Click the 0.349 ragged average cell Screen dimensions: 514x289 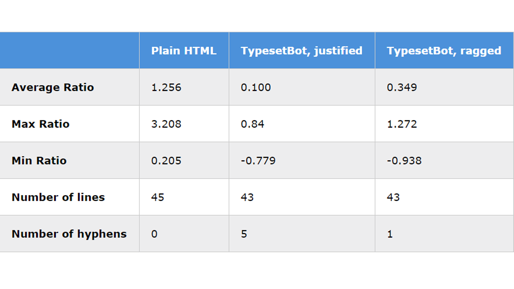402,87
